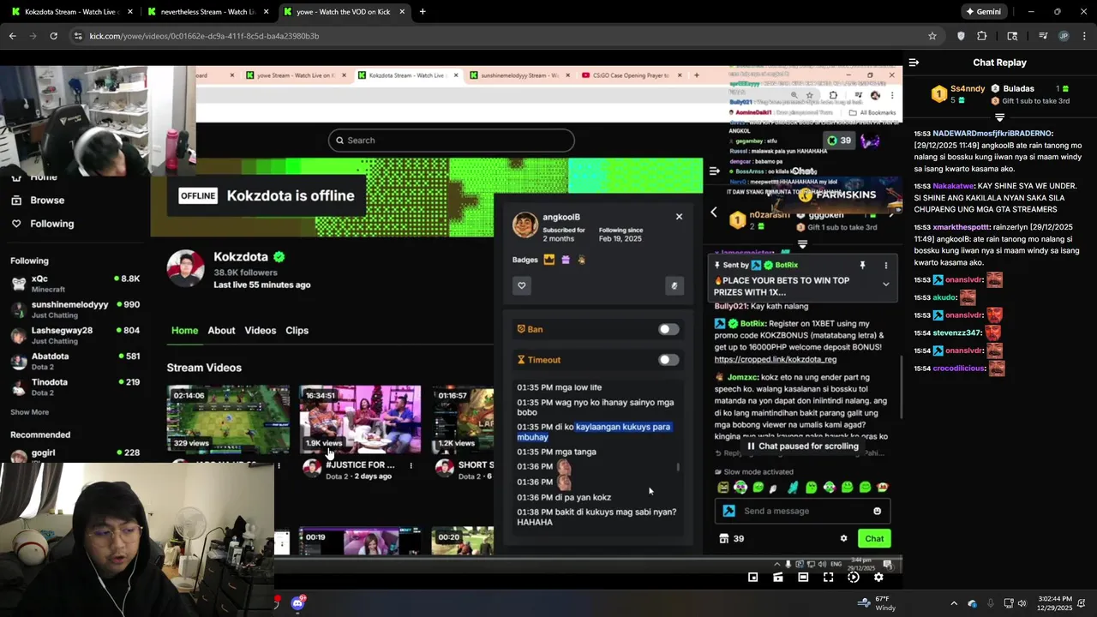Click the clip creation icon on video controls
Screen dimensions: 1097x617
778,578
